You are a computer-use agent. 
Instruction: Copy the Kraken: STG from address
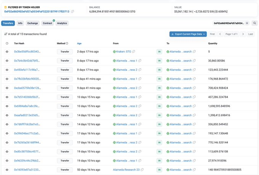(x=134, y=51)
